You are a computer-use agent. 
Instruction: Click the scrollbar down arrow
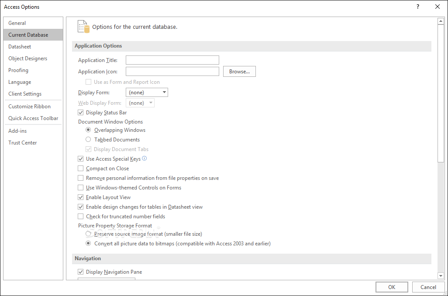coord(440,276)
